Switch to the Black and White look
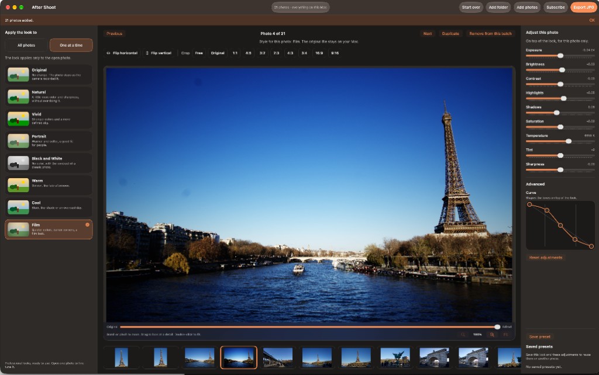Screen dimensions: 599x375 (x=49, y=163)
